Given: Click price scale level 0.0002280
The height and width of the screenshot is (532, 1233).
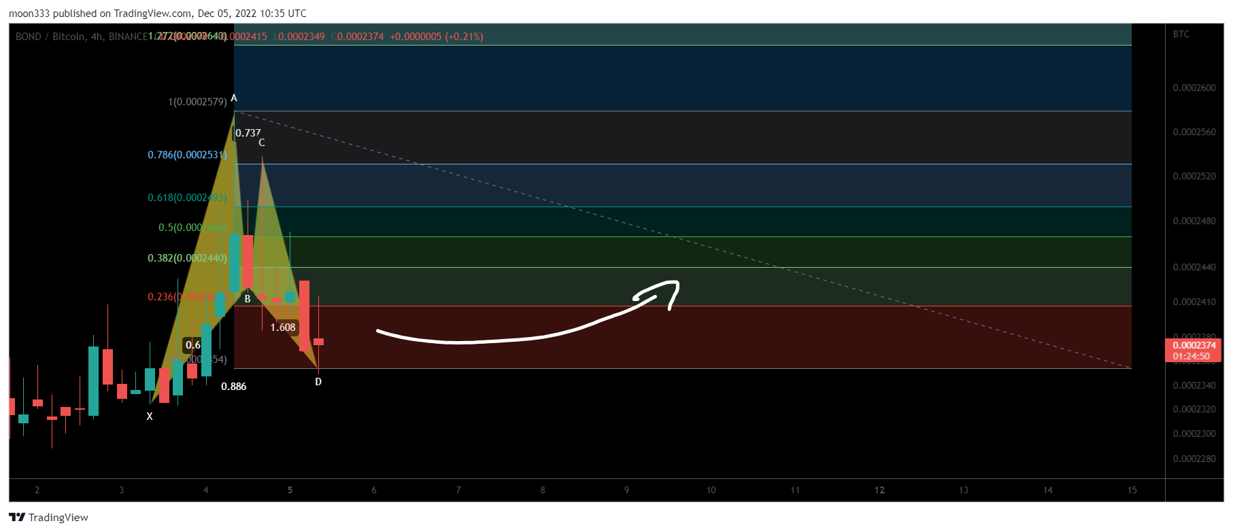Looking at the screenshot, I should [x=1194, y=459].
